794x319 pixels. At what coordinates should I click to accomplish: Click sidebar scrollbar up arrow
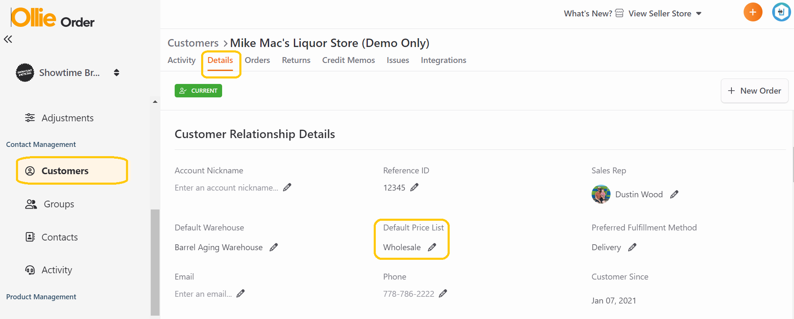[x=155, y=102]
